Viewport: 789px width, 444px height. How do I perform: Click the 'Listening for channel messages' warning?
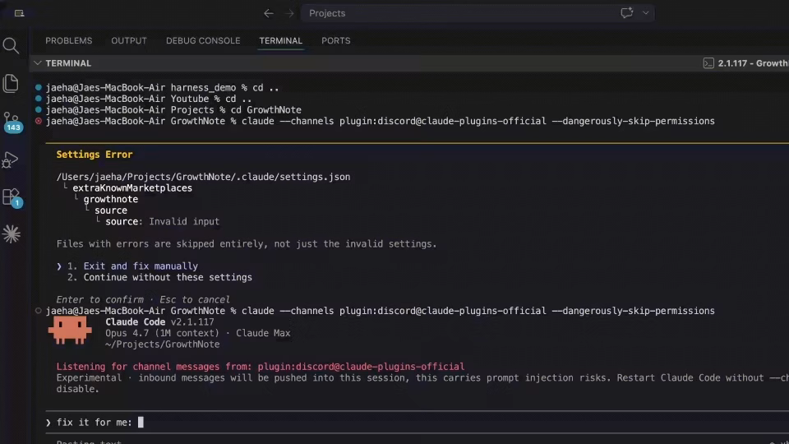pyautogui.click(x=261, y=367)
